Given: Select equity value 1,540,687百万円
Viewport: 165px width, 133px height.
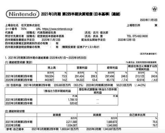Looking at the screenshot, I should (x=112, y=129).
